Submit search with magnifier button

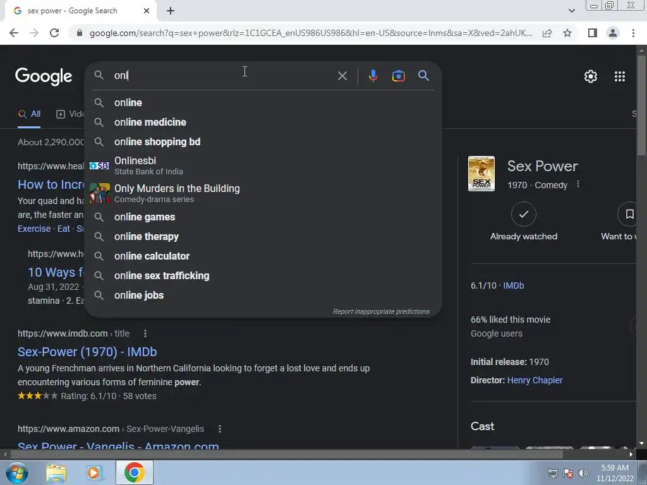pyautogui.click(x=423, y=76)
